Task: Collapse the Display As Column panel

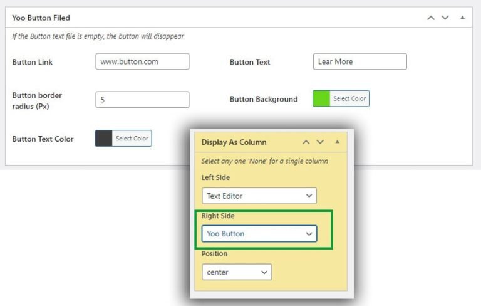Action: coord(337,142)
